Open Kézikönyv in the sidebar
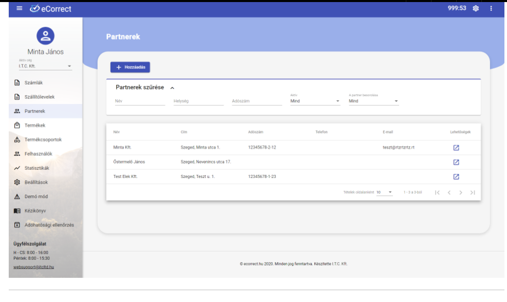 click(45, 211)
